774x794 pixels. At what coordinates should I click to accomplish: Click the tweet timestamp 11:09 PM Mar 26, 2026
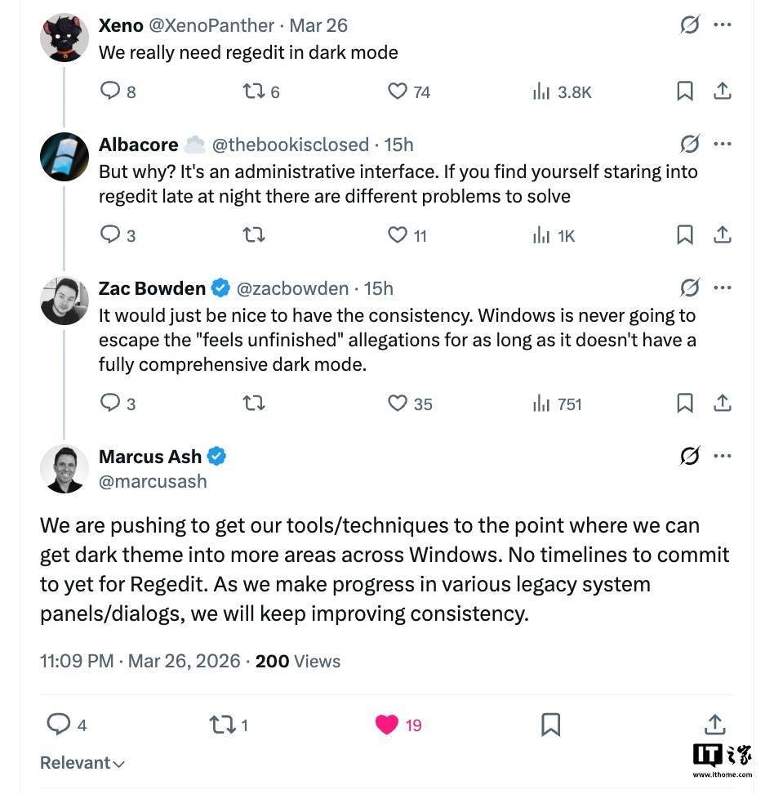140,661
